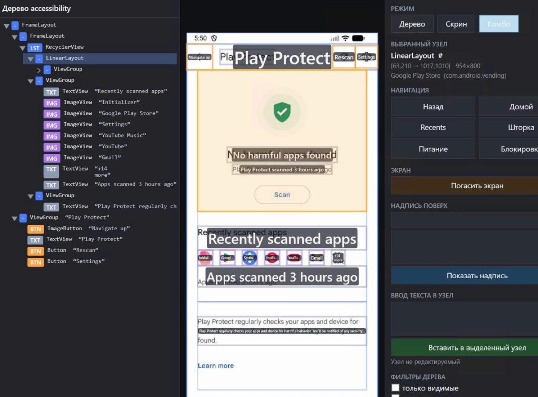
Task: Tap Initializer app icon in preview
Action: click(x=205, y=258)
